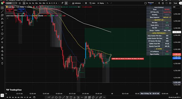Switch to the 1h timeframe
The width and height of the screenshot is (182, 99).
(47, 3)
